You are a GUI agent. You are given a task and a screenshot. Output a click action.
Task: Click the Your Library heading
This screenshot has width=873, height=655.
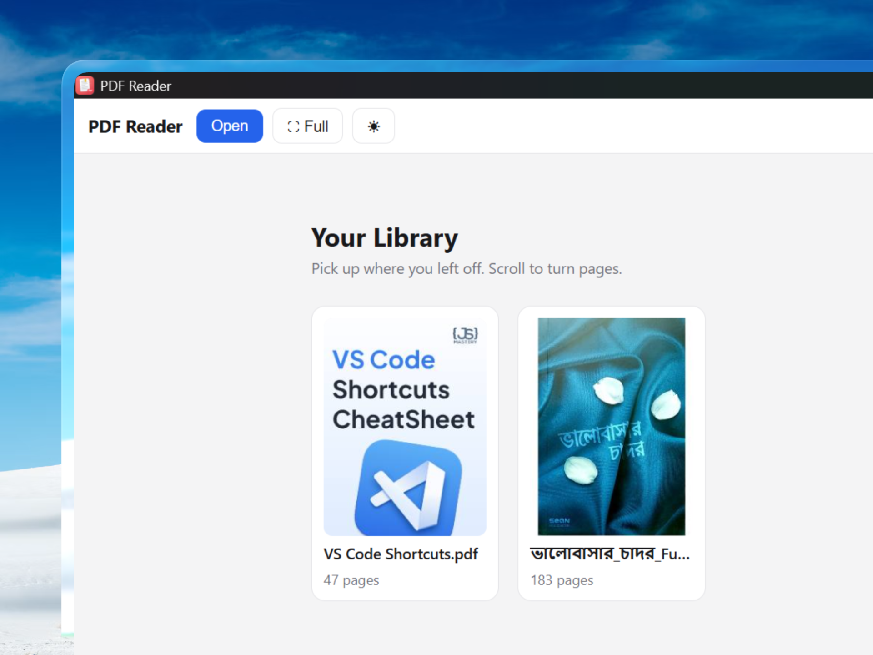coord(385,238)
